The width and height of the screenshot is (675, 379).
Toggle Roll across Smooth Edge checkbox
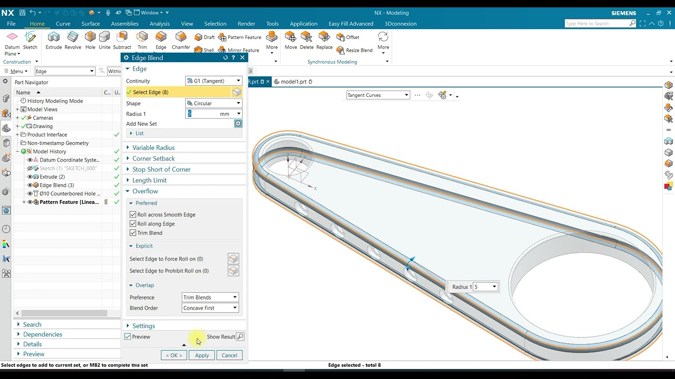pos(133,215)
